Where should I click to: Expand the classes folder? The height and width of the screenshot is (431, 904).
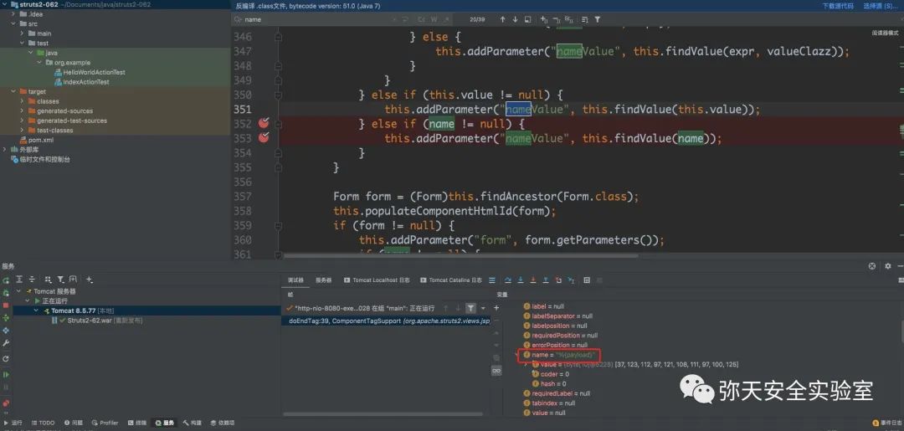[x=22, y=101]
